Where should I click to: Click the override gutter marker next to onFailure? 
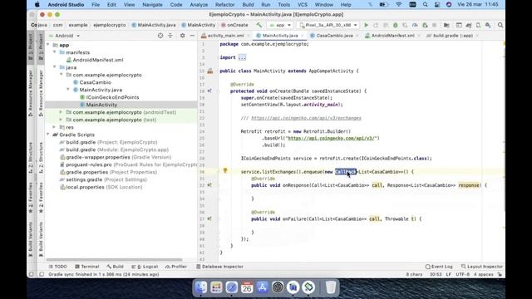[209, 219]
